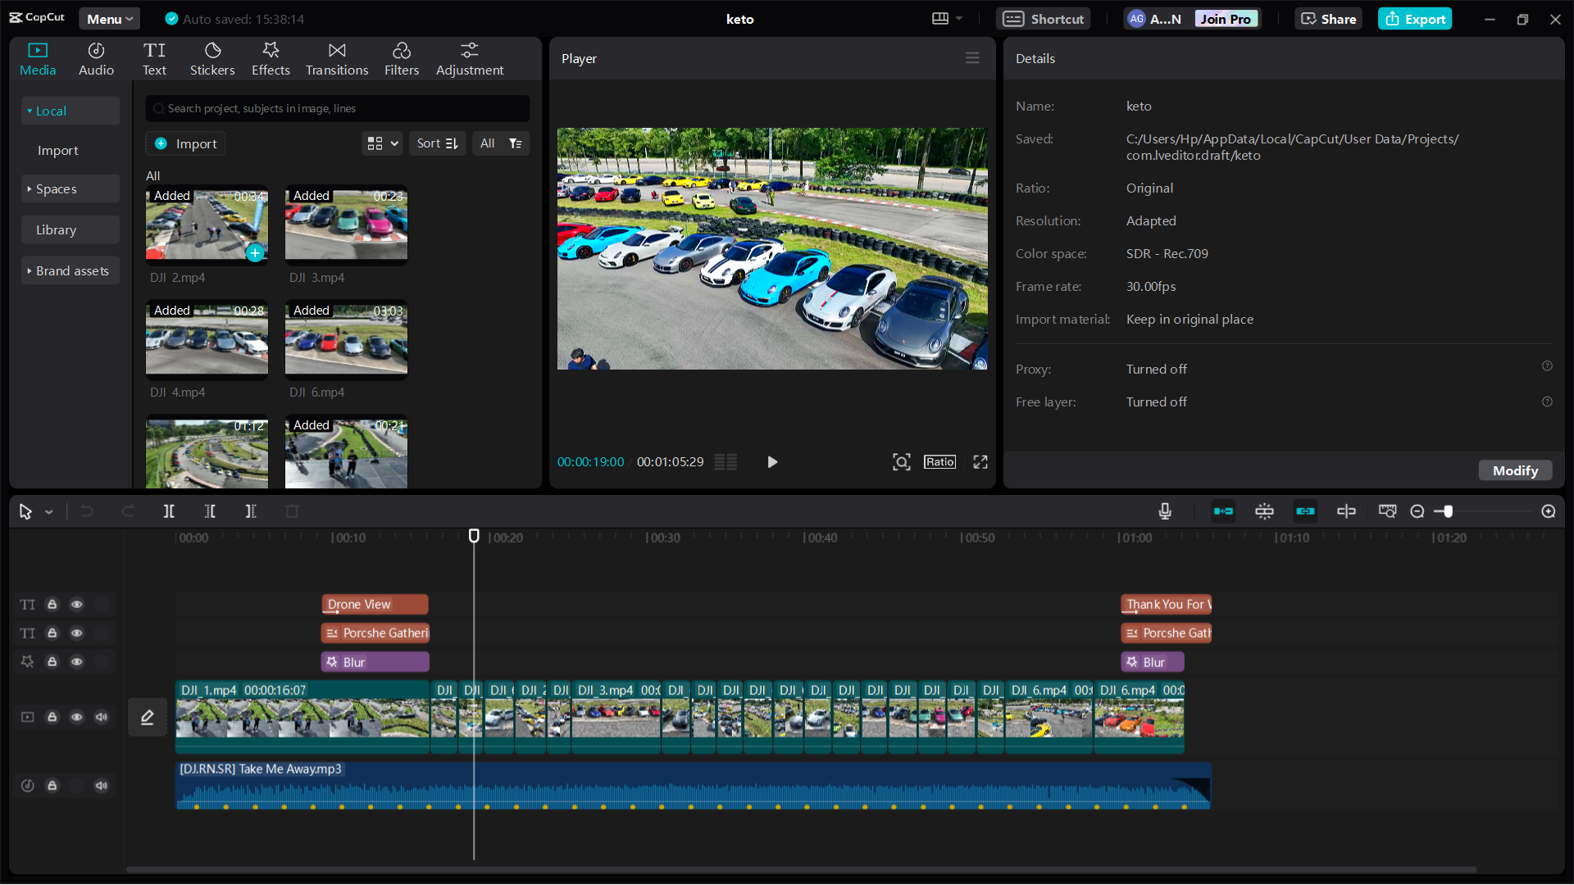The image size is (1574, 885).
Task: Open the Stickers panel
Action: [212, 59]
